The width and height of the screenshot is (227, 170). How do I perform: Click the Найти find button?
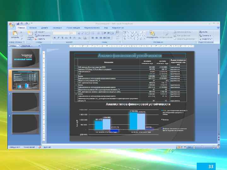click(x=203, y=32)
